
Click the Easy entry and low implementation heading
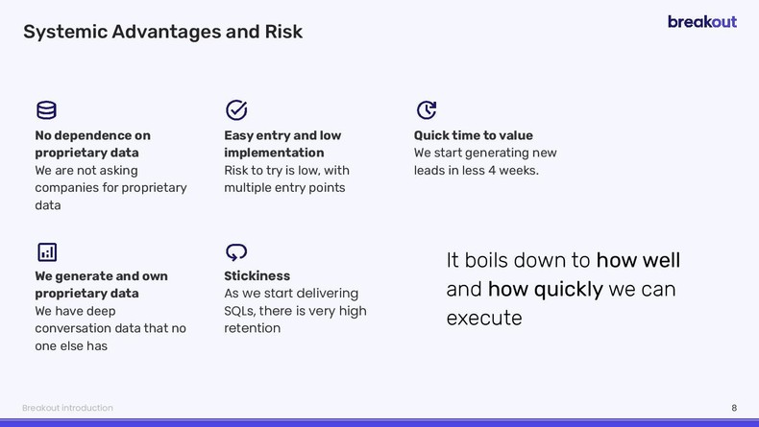coord(282,144)
